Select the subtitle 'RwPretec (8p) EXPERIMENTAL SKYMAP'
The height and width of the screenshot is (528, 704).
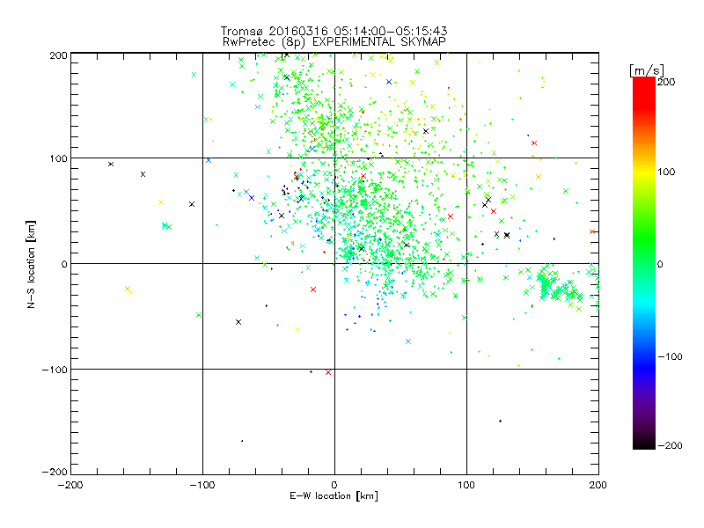pyautogui.click(x=334, y=42)
